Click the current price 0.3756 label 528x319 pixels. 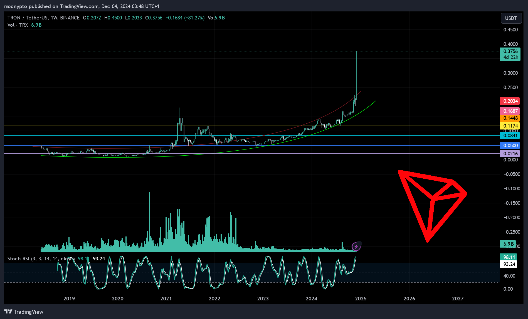510,54
